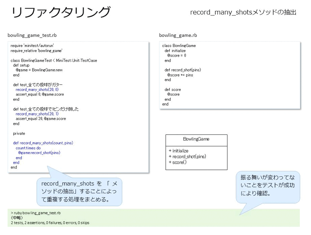This screenshot has width=311, height=235.
Task: Click the bowling_game.rb file label
Action: click(x=178, y=35)
